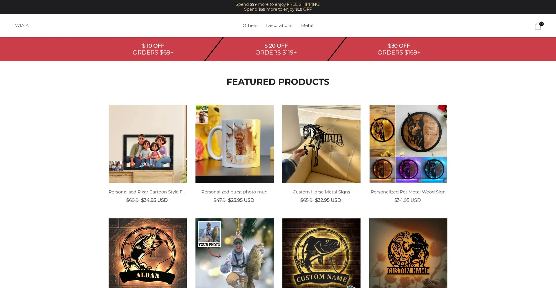Screen dimensions: 556x288
Task: Open the CUSTOM NAME bass sign image
Action: [321, 253]
